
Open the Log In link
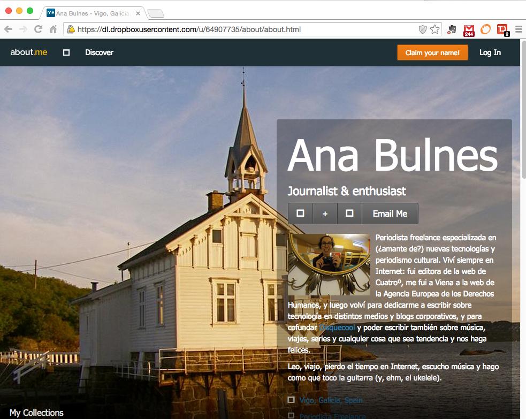pyautogui.click(x=490, y=52)
